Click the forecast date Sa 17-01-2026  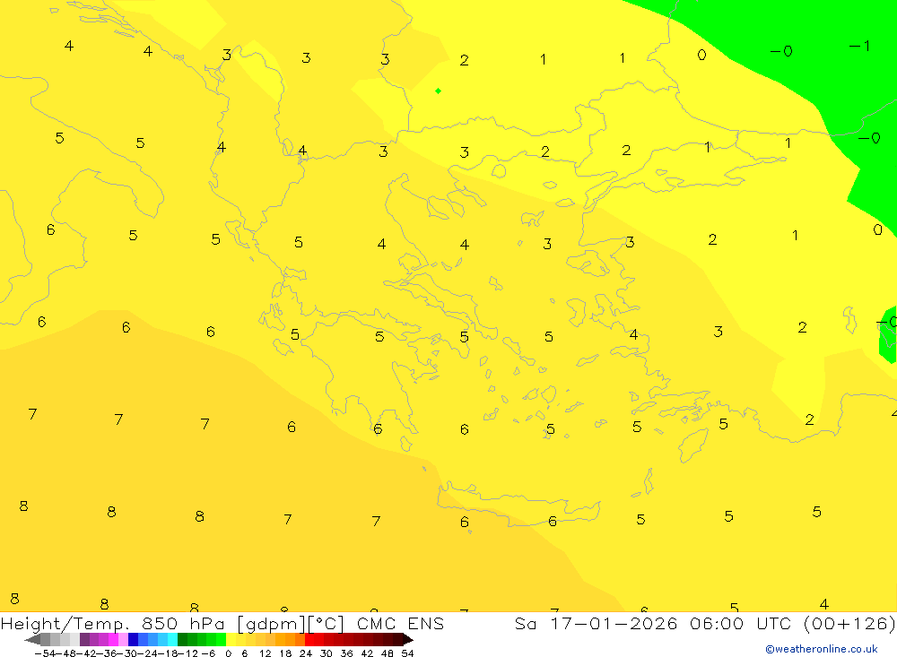[x=597, y=623]
